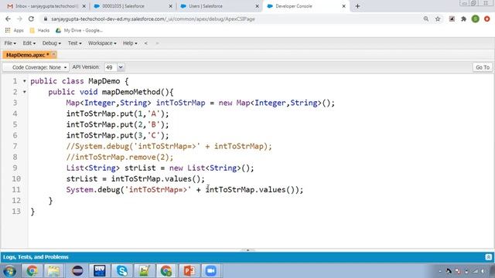This screenshot has width=495, height=278.
Task: Open the Hacks bookmarks folder
Action: pyautogui.click(x=39, y=31)
